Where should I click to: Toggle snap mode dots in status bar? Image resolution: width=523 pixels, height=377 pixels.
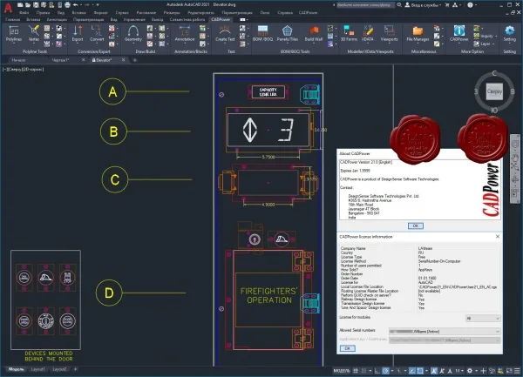pyautogui.click(x=363, y=370)
